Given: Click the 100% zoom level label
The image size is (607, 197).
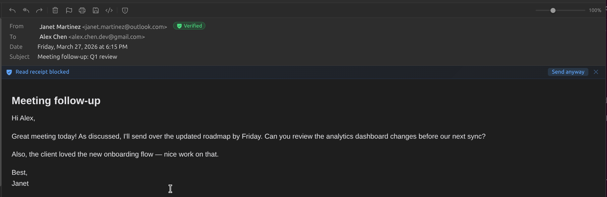Looking at the screenshot, I should (595, 10).
